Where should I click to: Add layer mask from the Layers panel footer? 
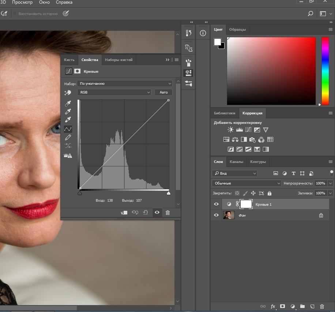(x=282, y=307)
